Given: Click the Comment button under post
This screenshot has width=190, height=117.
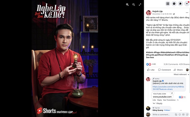Looking at the screenshot, I should click(x=164, y=70).
